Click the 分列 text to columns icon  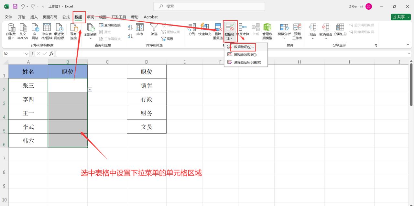click(192, 30)
